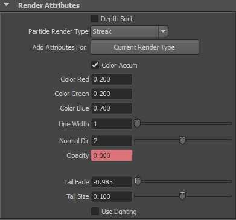Click the Tail Fade value field

(x=112, y=182)
